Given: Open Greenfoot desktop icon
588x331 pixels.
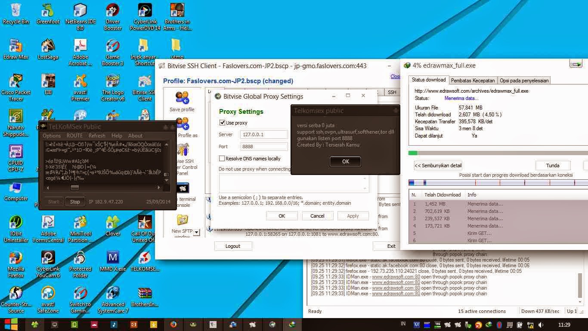Looking at the screenshot, I should [x=48, y=14].
